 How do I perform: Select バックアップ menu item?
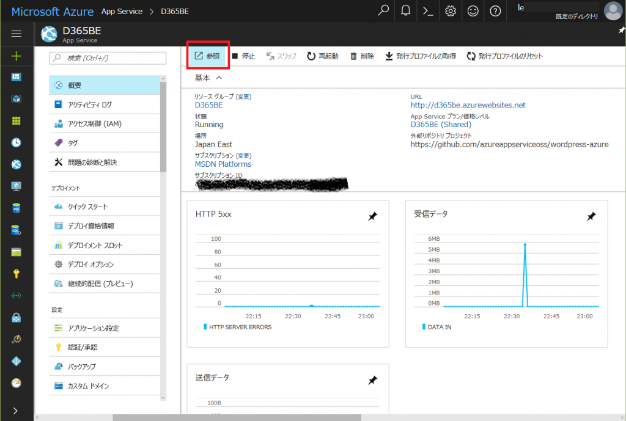point(105,367)
